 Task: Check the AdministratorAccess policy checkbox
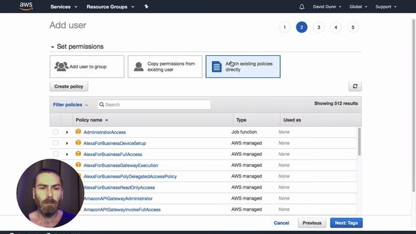point(55,132)
